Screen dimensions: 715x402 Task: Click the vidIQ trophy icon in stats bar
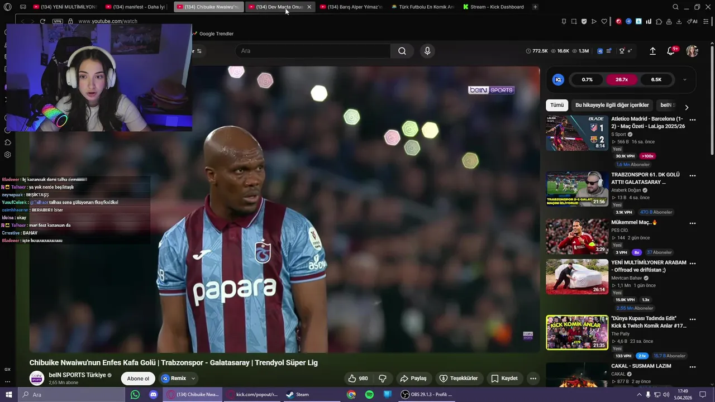[x=622, y=51]
